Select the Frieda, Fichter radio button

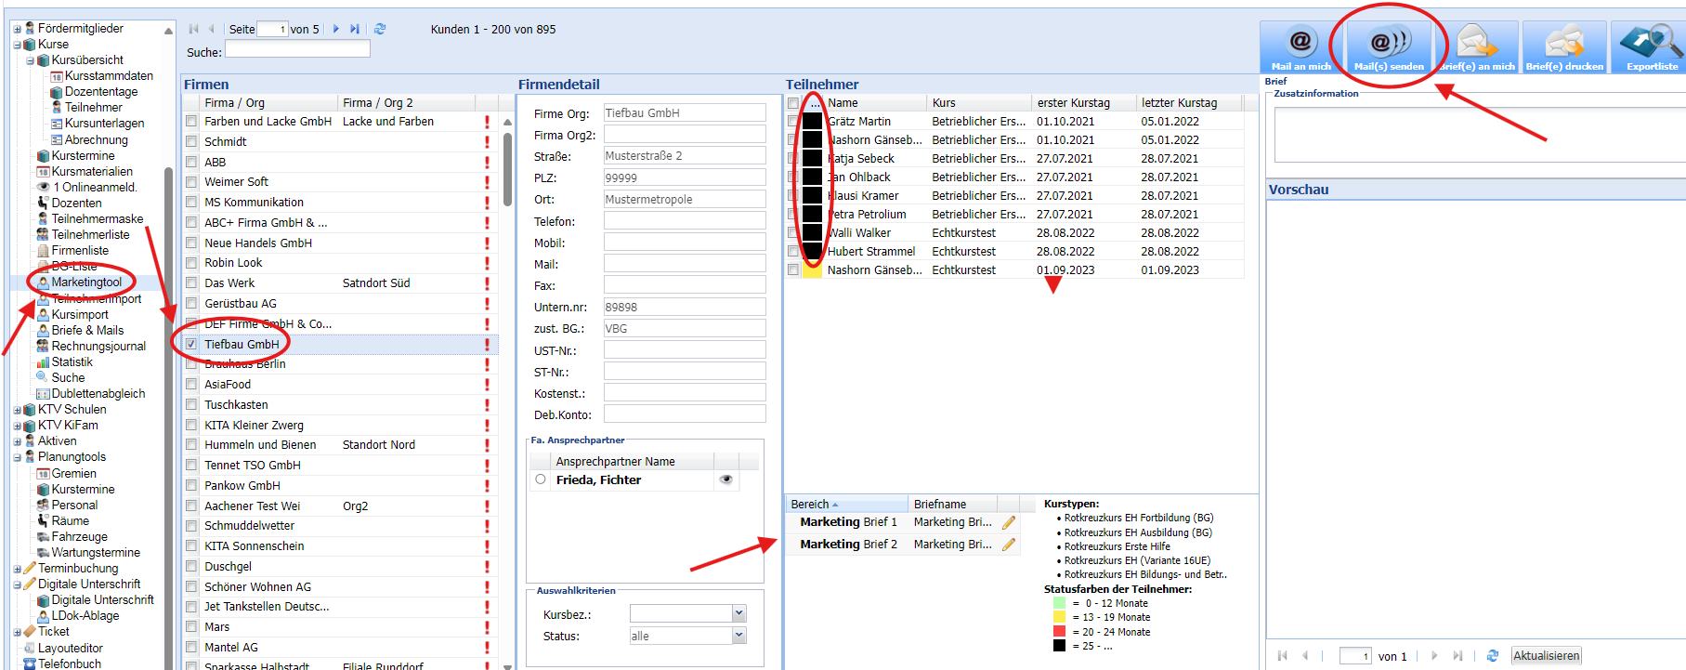point(541,480)
